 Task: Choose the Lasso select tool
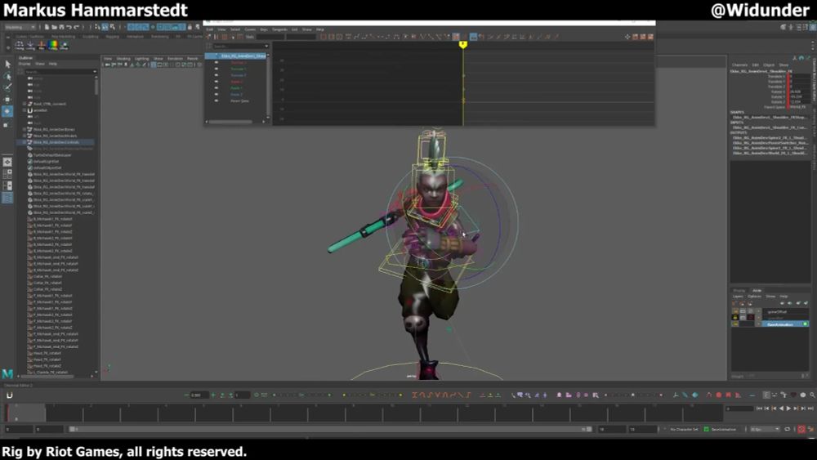(x=7, y=76)
